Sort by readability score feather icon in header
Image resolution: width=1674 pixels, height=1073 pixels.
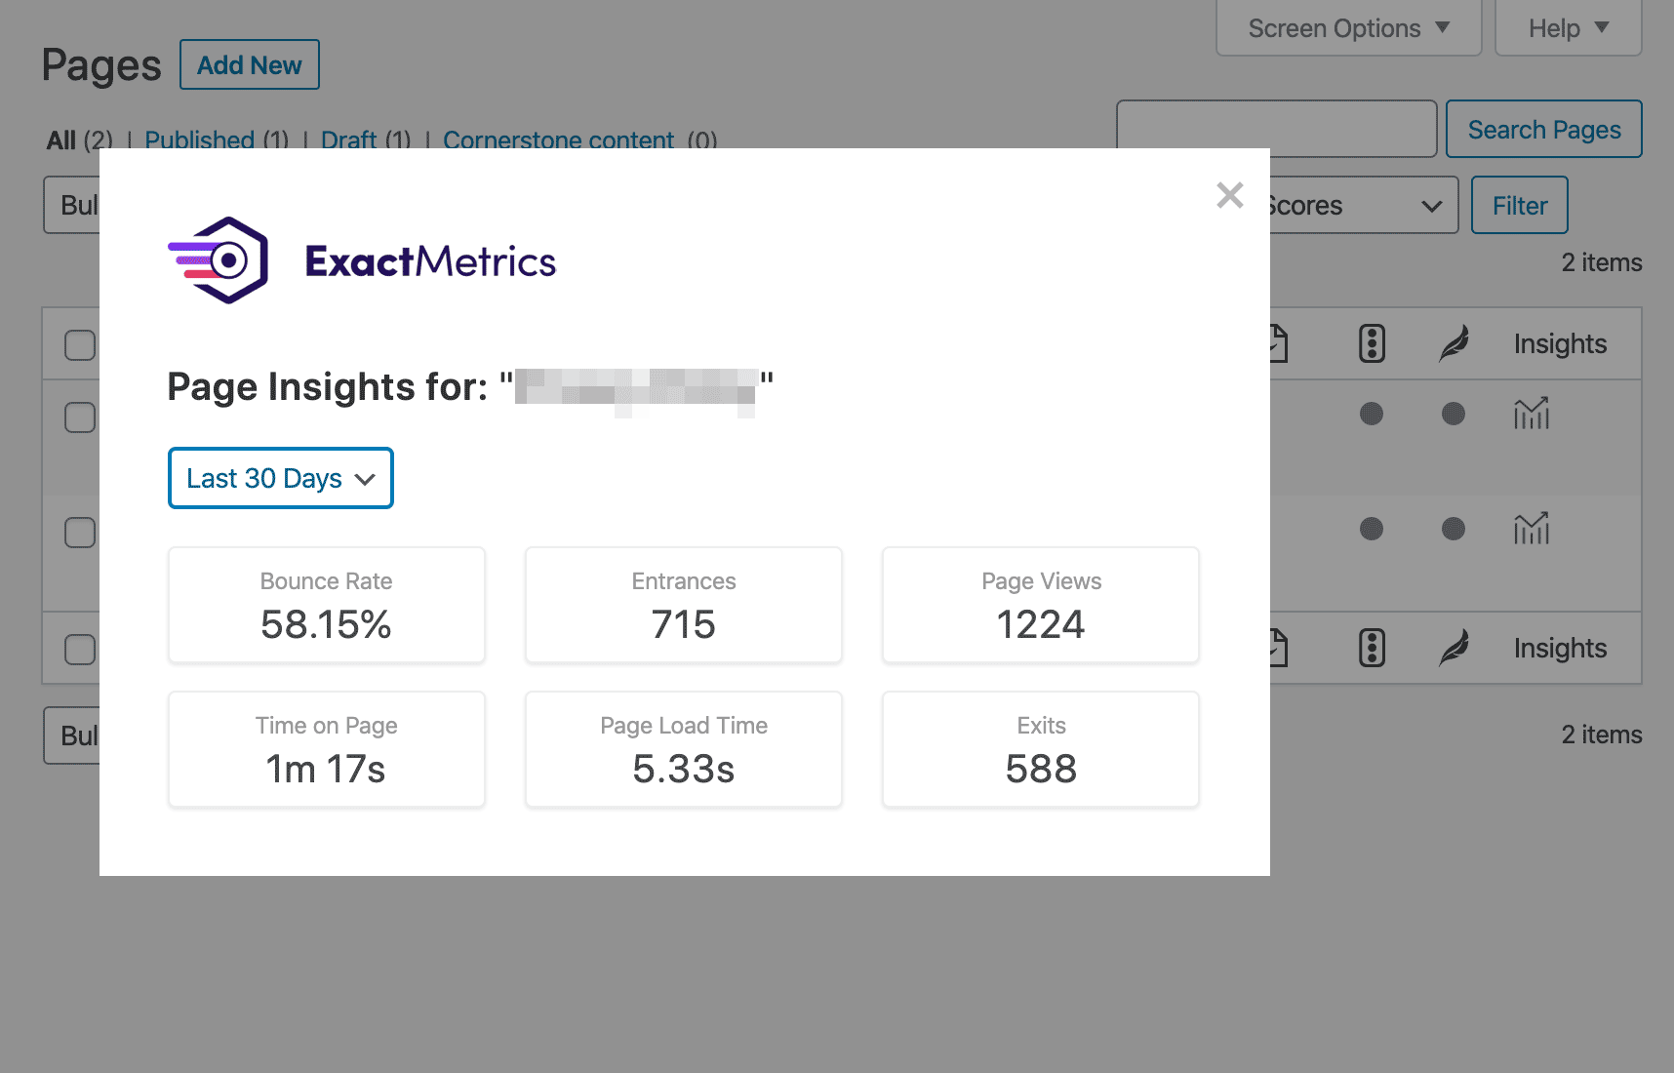[1454, 343]
